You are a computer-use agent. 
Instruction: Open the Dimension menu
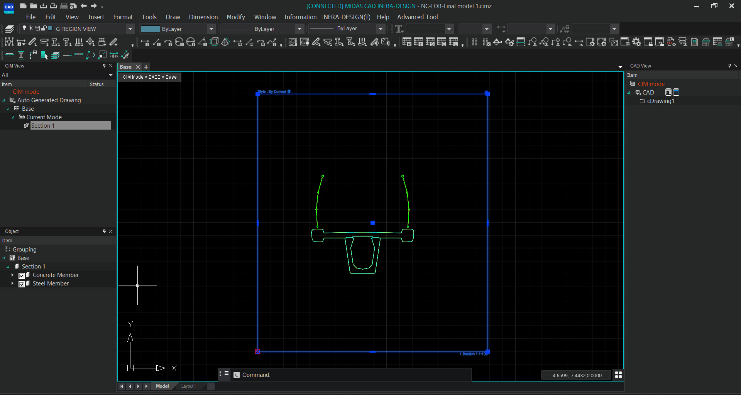(203, 17)
